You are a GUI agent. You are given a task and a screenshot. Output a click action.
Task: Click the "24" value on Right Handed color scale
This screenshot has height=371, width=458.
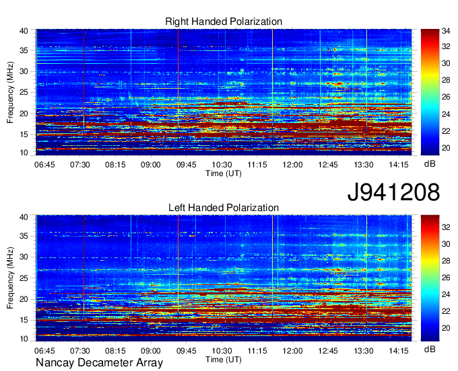pyautogui.click(x=446, y=114)
